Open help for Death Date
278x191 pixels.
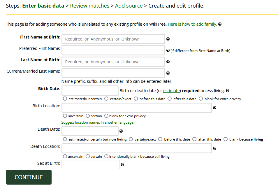(x=121, y=131)
